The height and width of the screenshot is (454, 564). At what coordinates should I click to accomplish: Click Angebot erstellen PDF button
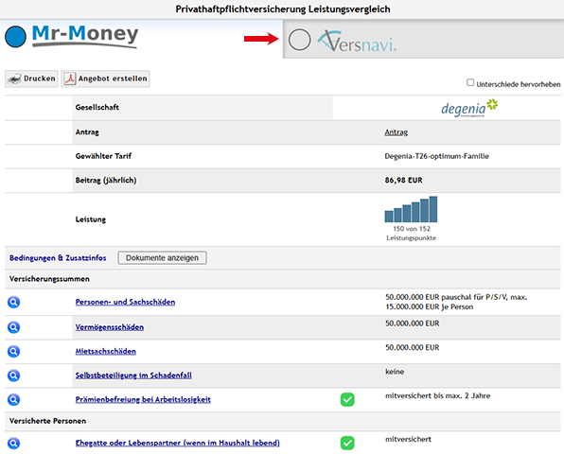coord(105,79)
